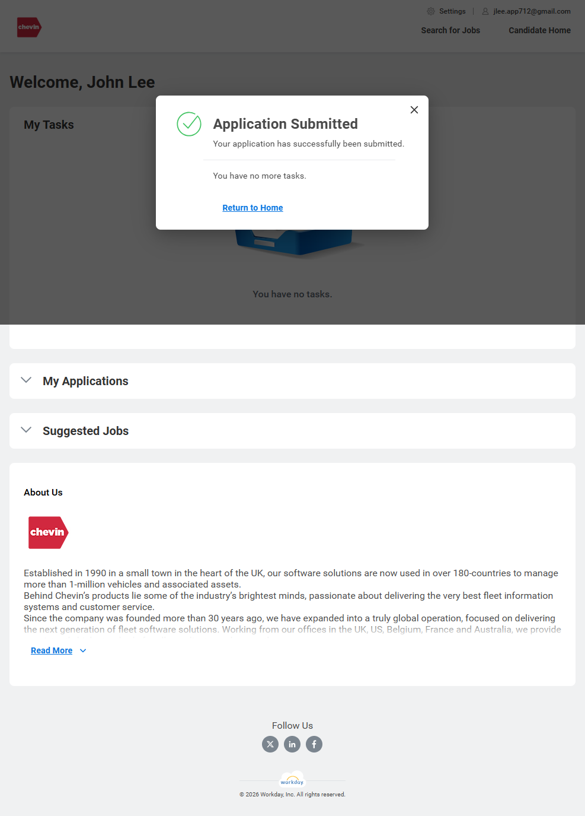The image size is (585, 816).
Task: Open Settings gear icon in header
Action: (x=431, y=11)
